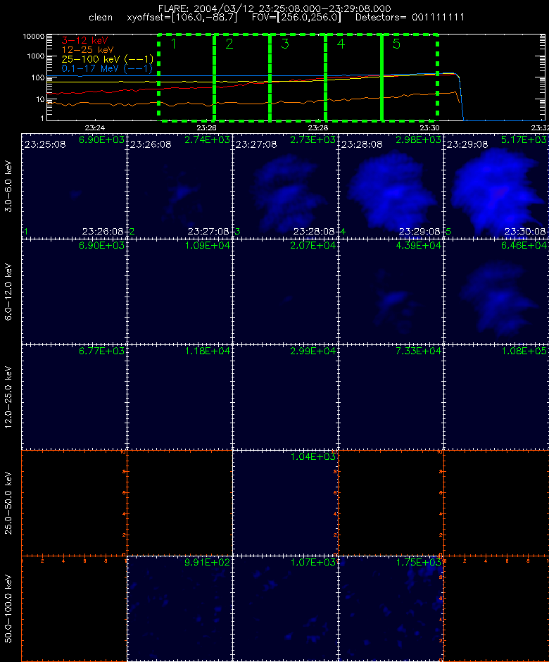This screenshot has width=549, height=662.
Task: Open the 3-6 keV image showing 2.73E+03
Action: coord(285,186)
